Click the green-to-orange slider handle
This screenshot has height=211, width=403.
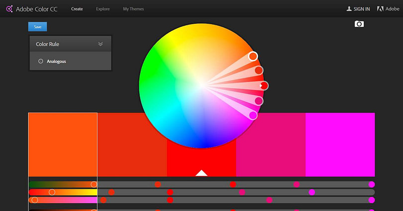coord(94,184)
